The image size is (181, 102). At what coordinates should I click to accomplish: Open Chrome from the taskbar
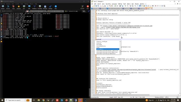point(43,100)
